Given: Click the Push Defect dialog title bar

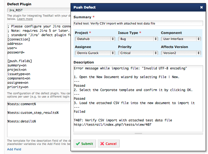Looking at the screenshot, I should point(135,7).
